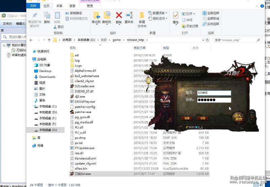Click Invert Selection (反向选择)
The height and width of the screenshot is (187, 270).
point(211,24)
